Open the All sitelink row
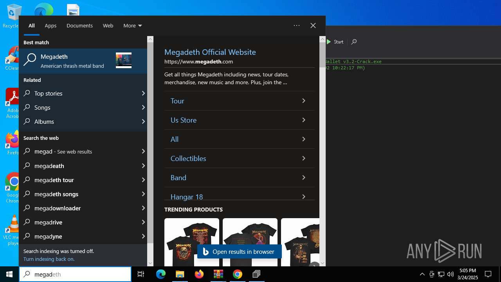501x282 pixels. pos(240,139)
